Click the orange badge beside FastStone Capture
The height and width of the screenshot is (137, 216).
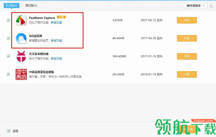[61, 17]
